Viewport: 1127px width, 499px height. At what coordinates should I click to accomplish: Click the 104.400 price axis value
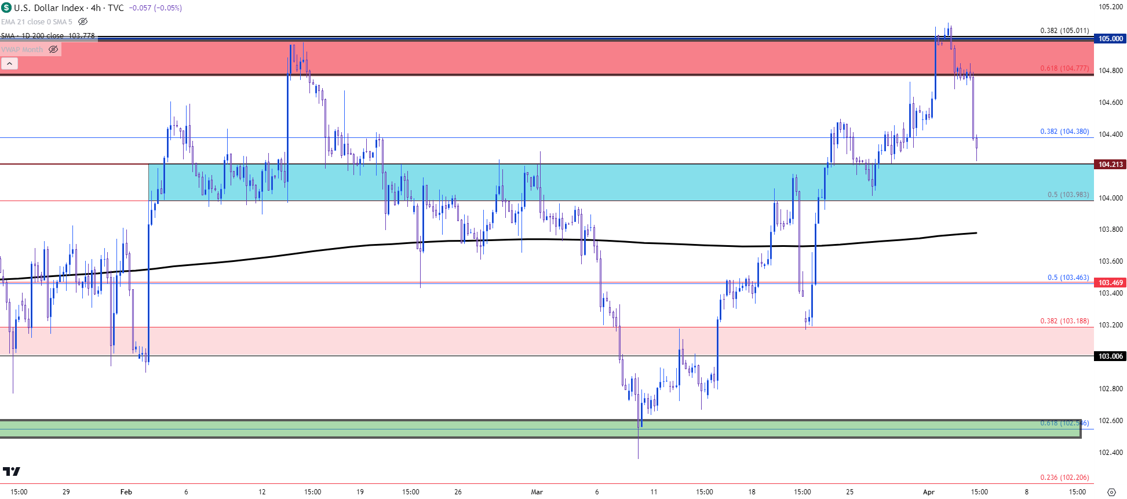pyautogui.click(x=1111, y=134)
